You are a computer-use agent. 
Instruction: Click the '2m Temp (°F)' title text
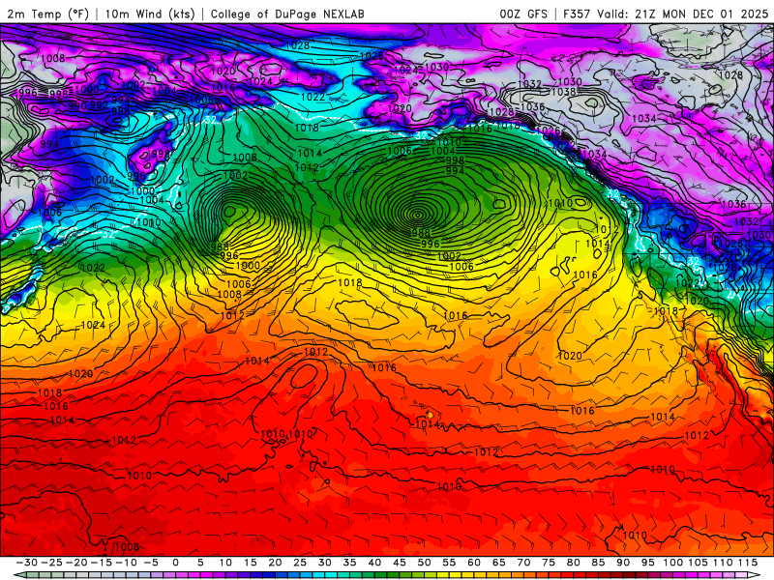(48, 14)
